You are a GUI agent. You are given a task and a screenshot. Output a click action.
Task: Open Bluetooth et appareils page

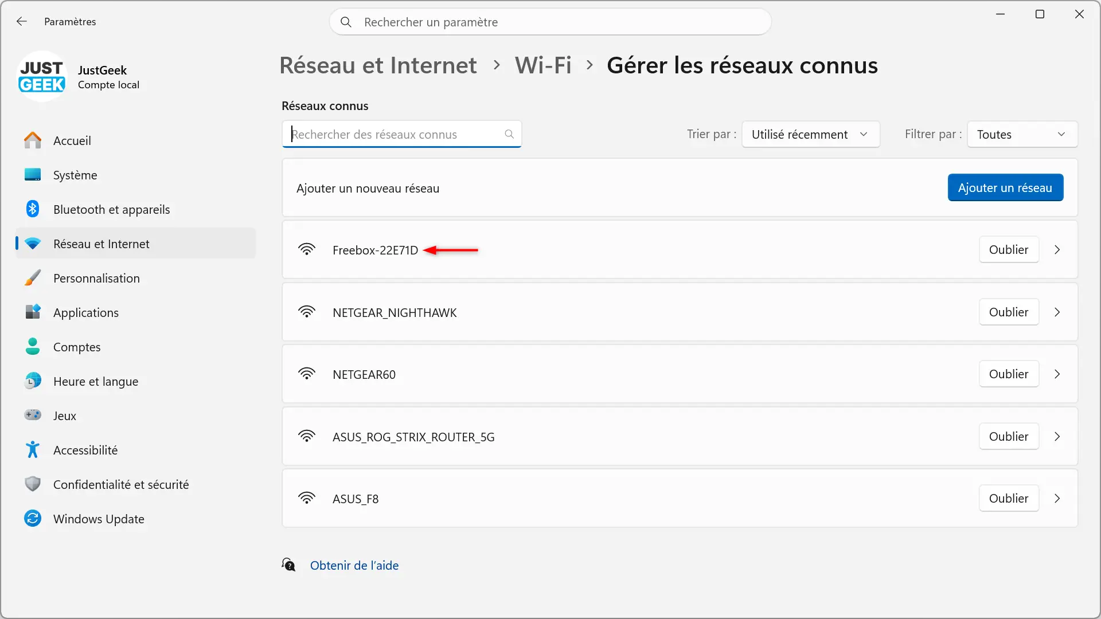(136, 209)
